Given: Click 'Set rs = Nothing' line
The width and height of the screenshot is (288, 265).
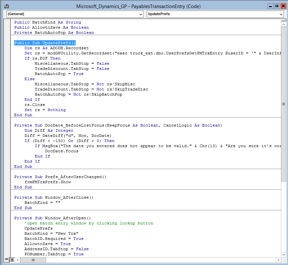Looking at the screenshot, I should [45, 110].
